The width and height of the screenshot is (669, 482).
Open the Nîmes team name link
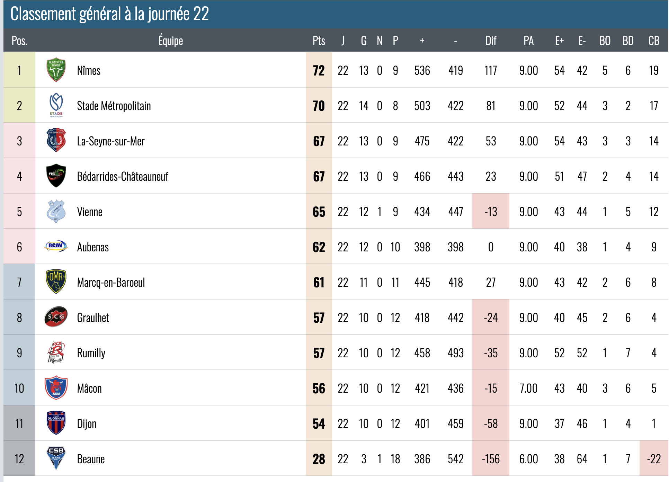pos(89,71)
